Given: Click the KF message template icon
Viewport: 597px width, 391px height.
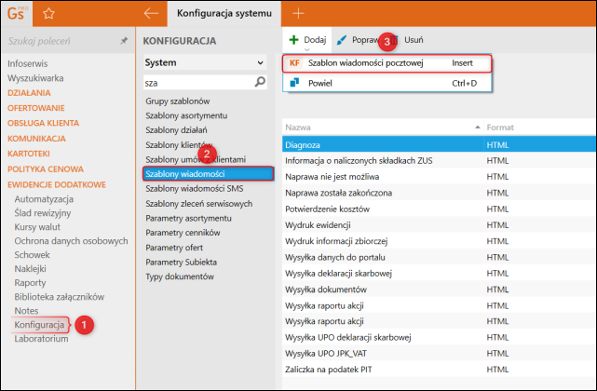Looking at the screenshot, I should pos(294,63).
